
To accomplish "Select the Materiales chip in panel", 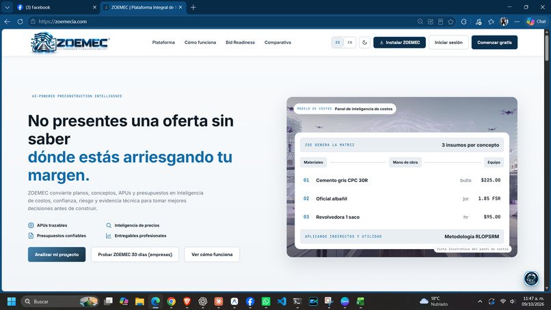I will pyautogui.click(x=313, y=162).
